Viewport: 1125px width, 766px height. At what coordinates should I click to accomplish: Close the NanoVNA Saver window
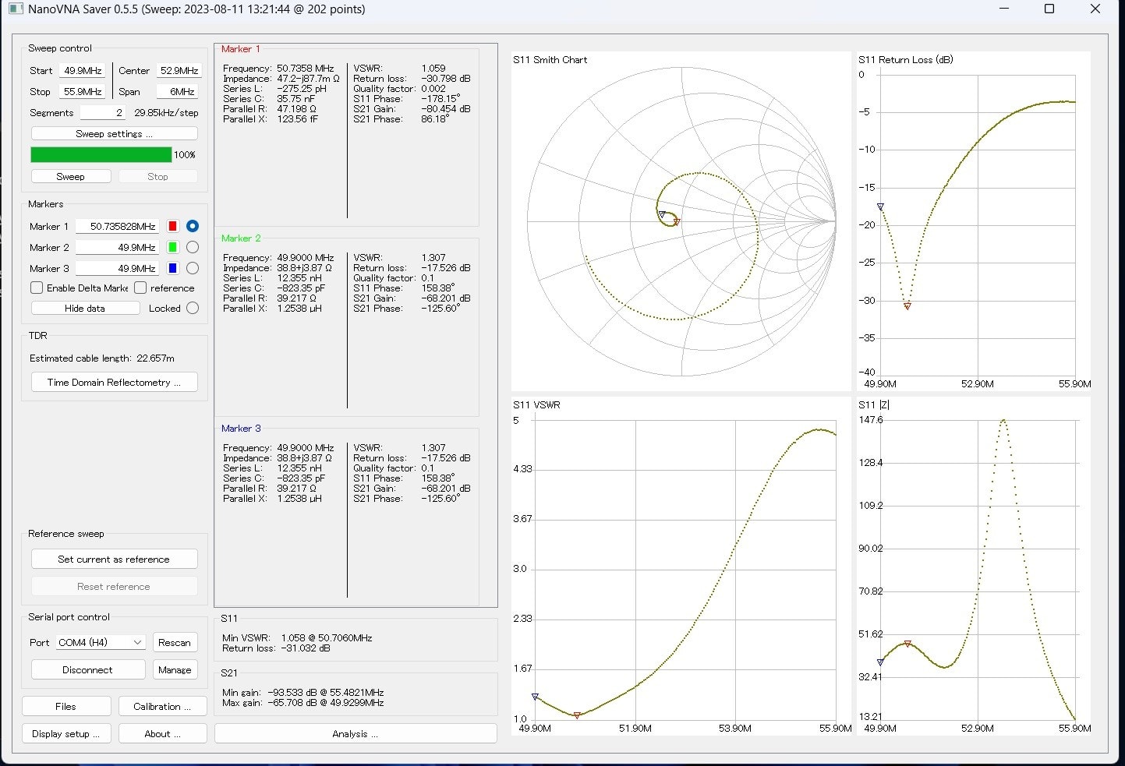coord(1095,9)
